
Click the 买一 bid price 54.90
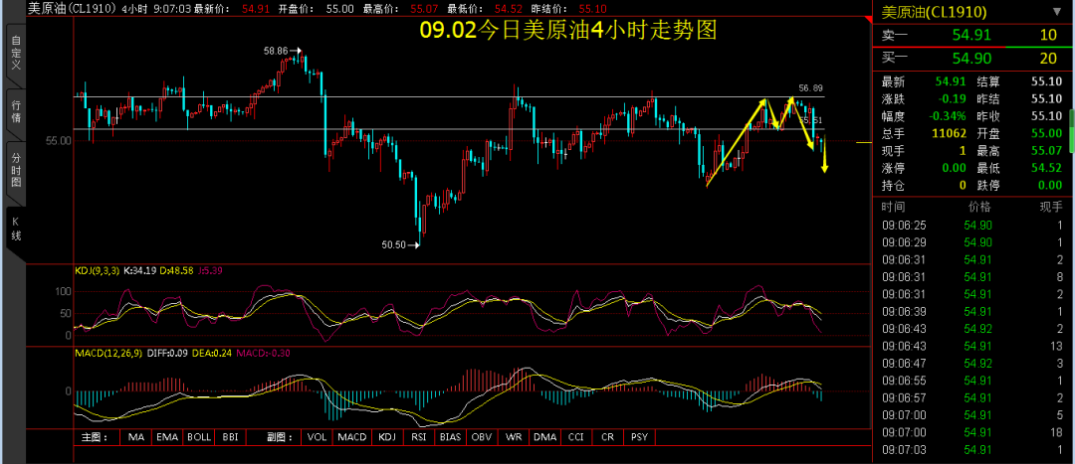pos(970,59)
